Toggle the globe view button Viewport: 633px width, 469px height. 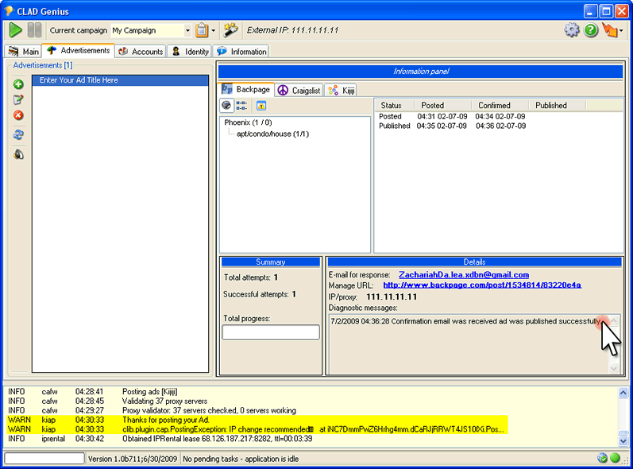[x=226, y=106]
